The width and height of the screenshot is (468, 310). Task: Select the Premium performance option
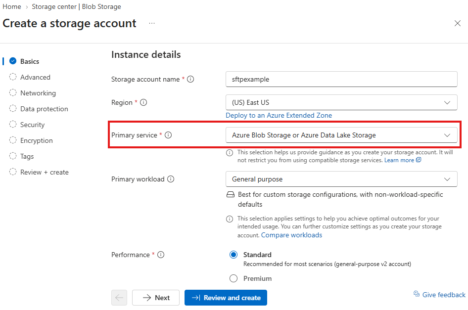(234, 278)
